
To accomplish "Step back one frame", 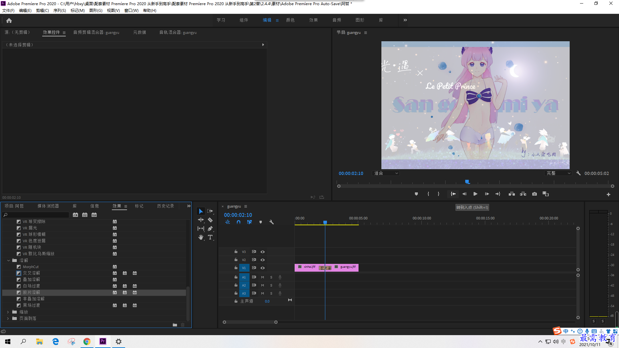I will (464, 194).
